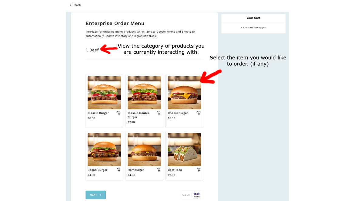Screen dimensions: 358x201
Task: Select the Classic Double Burger image
Action: (144, 93)
